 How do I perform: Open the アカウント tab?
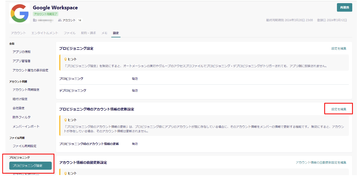pyautogui.click(x=18, y=33)
